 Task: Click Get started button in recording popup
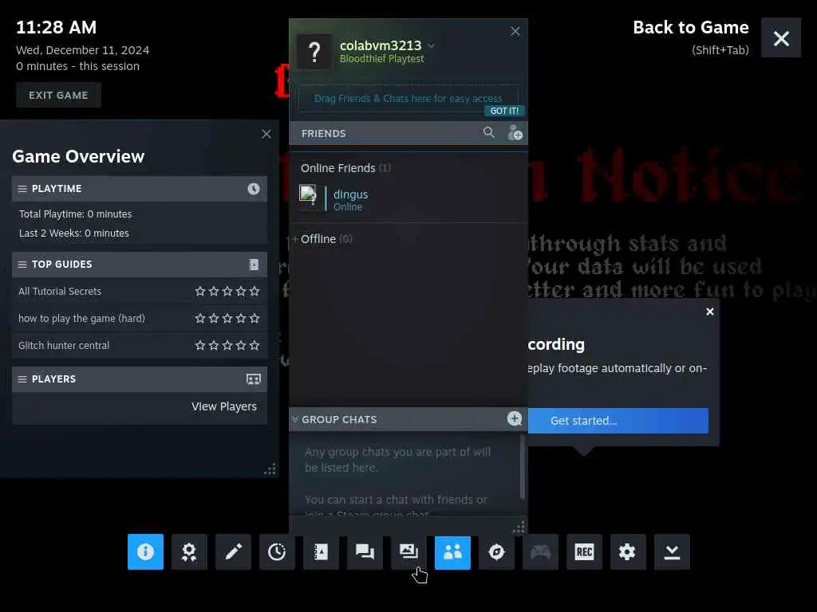click(x=618, y=421)
